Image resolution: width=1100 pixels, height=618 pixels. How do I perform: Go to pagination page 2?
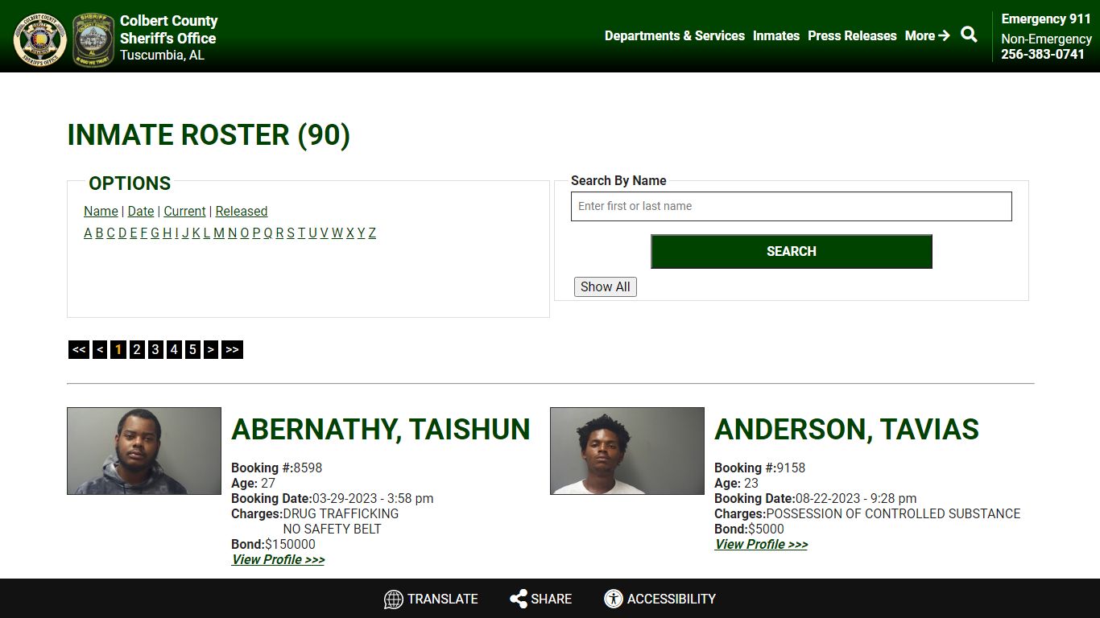[x=137, y=349]
